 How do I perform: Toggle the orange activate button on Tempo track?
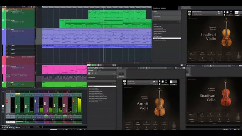7,57
